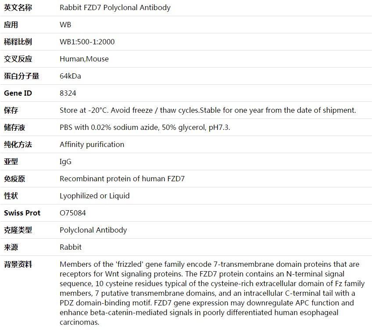The height and width of the screenshot is (330, 375).
Task: Click the Polyclonal Antibody clone type value
Action: [93, 230]
